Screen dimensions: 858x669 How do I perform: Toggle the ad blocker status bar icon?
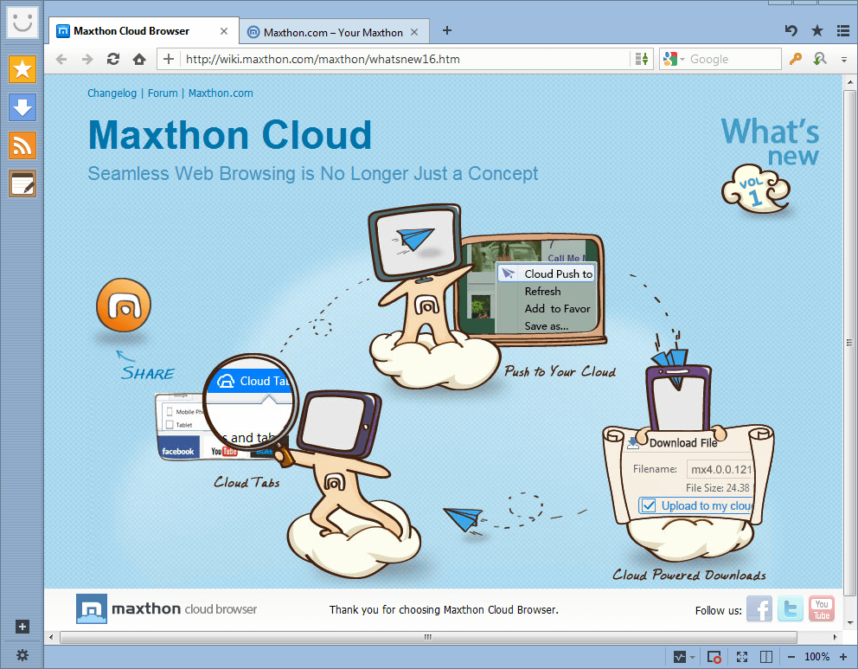[x=714, y=657]
